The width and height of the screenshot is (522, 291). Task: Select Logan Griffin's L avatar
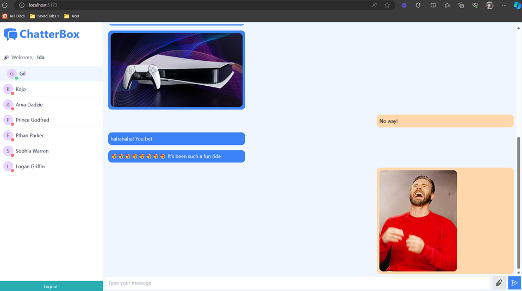coord(8,166)
